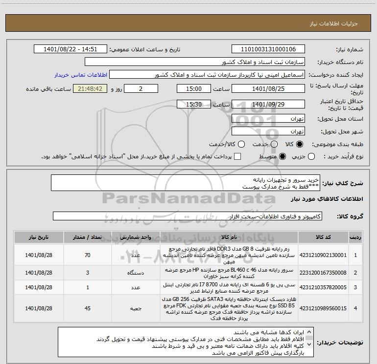
Task: Toggle the Islamic treasury payment checkbox
Action: [x=237, y=156]
